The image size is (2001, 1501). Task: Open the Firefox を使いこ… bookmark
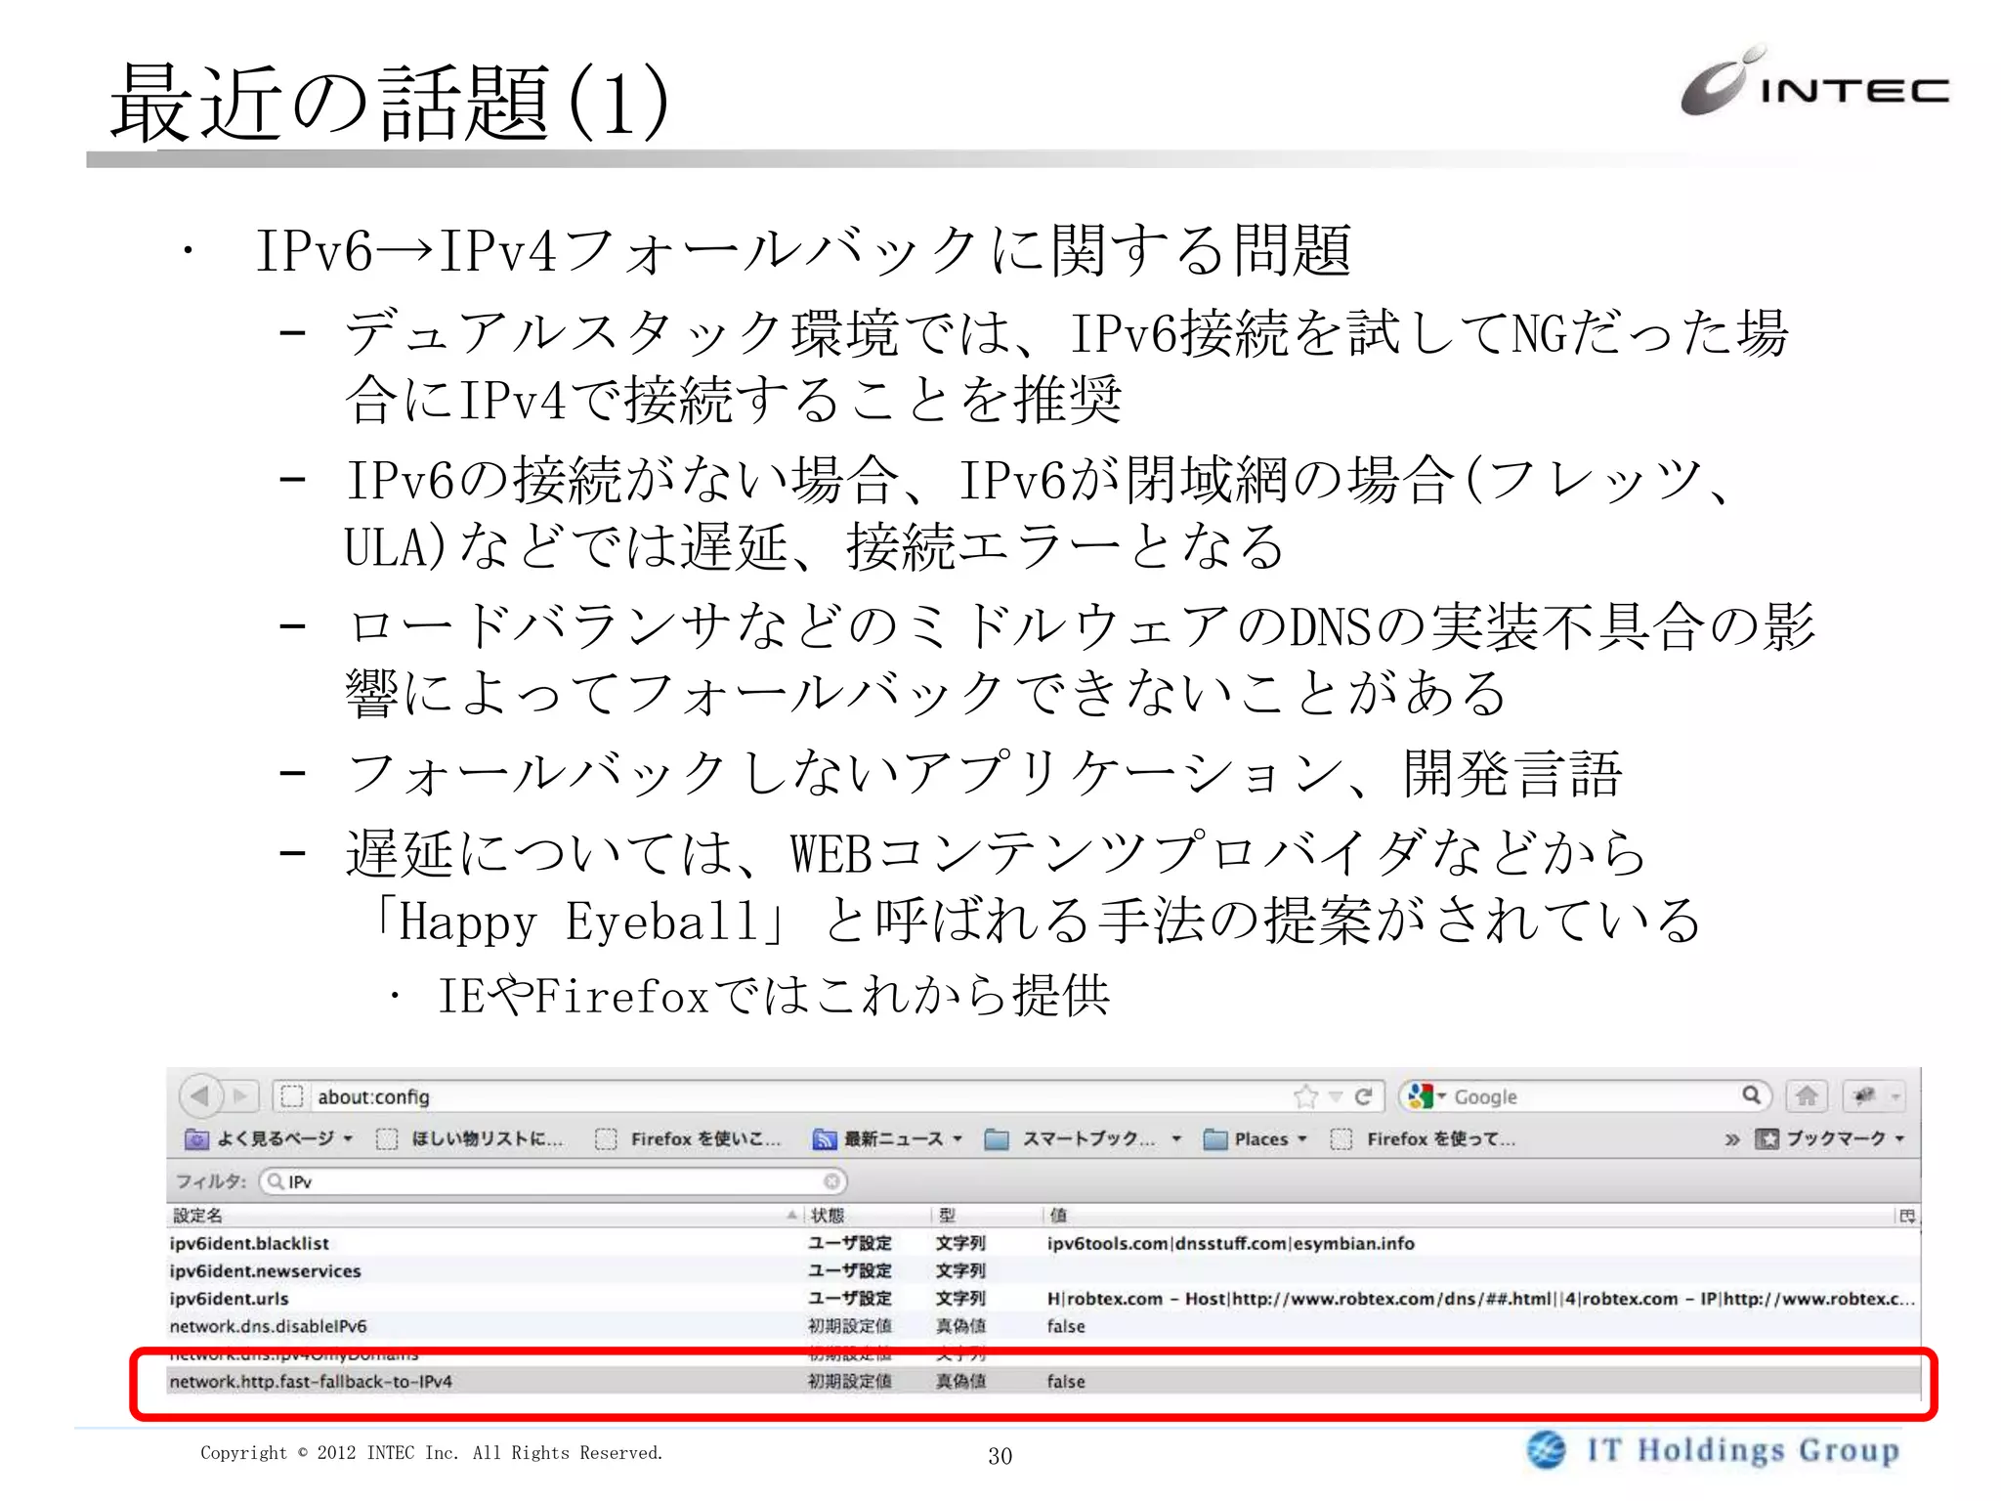[x=689, y=1138]
